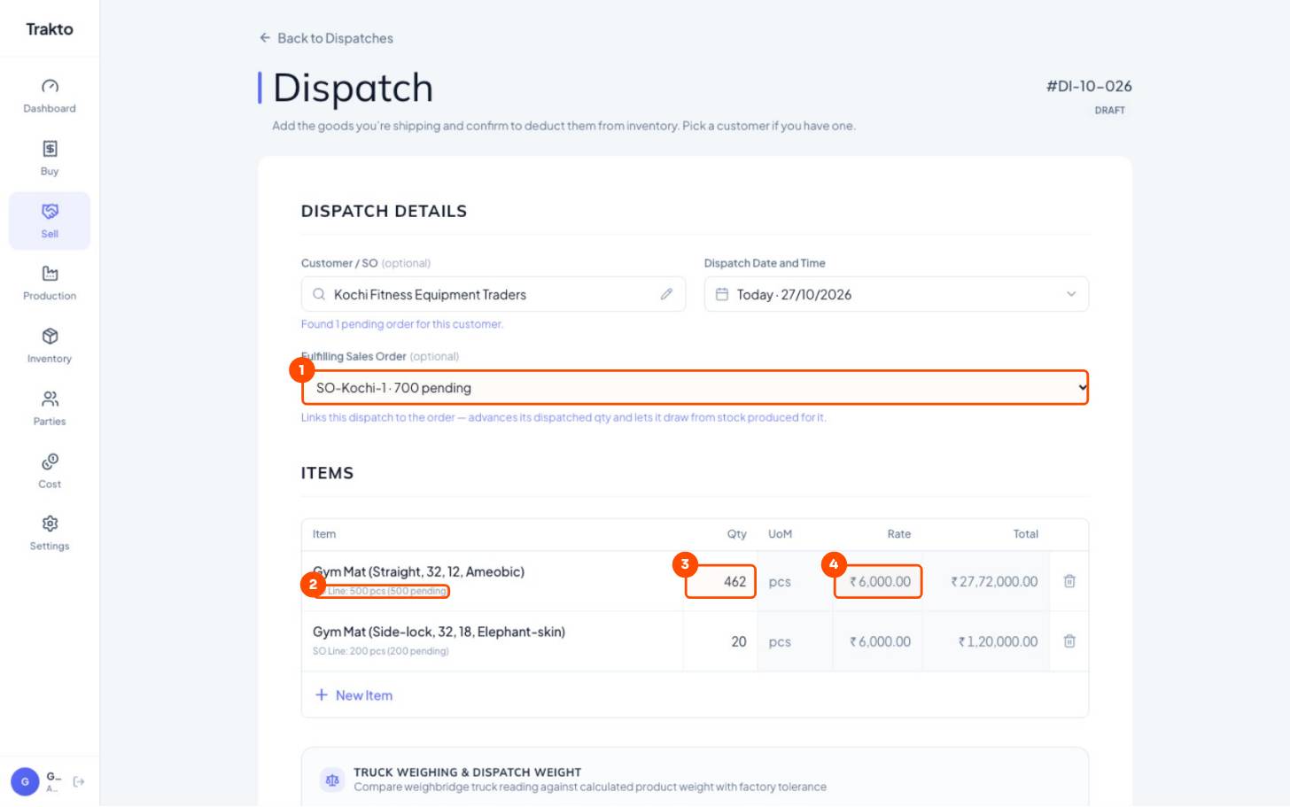The width and height of the screenshot is (1290, 807).
Task: Click the logout icon at sidebar bottom
Action: coord(79,781)
